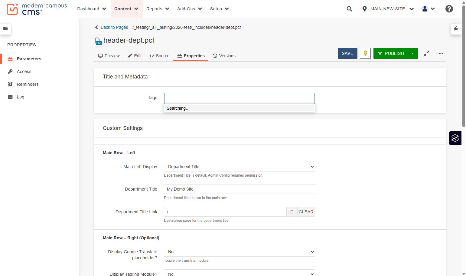Click the Log list icon in sidebar
The width and height of the screenshot is (466, 276).
click(x=10, y=97)
